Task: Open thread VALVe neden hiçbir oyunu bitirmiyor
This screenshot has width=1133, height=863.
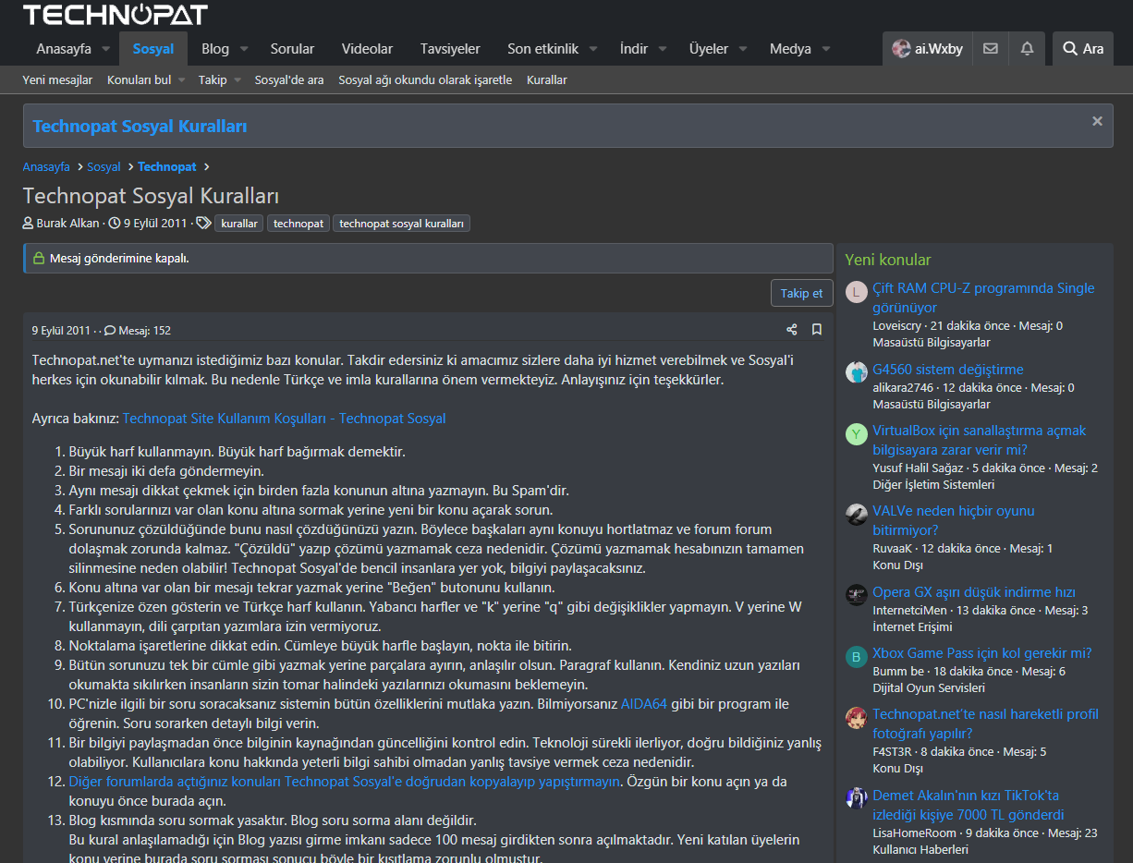Action: coord(954,520)
